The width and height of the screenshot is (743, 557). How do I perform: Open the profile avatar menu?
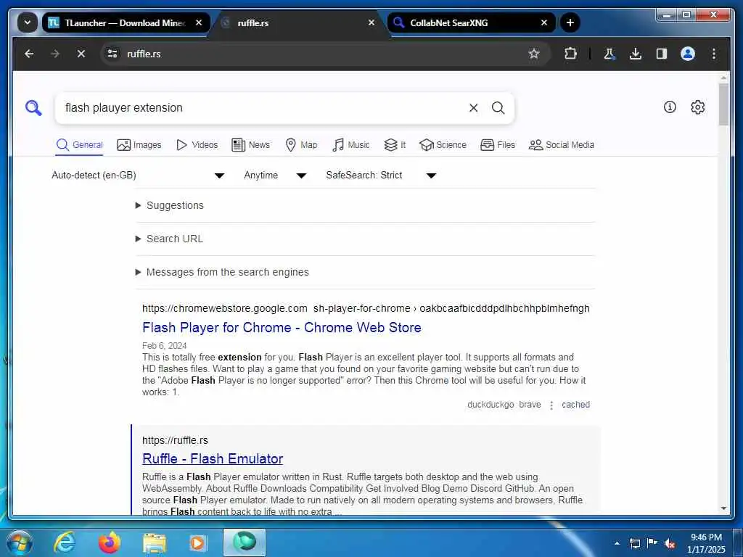pyautogui.click(x=688, y=54)
